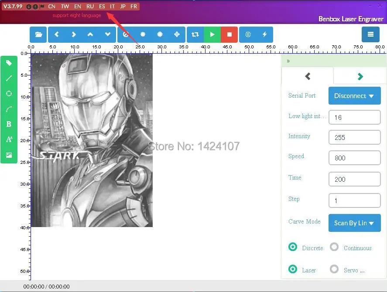The height and width of the screenshot is (292, 387).
Task: Open the Carve Mode Scan By Line dropdown
Action: [x=354, y=223]
